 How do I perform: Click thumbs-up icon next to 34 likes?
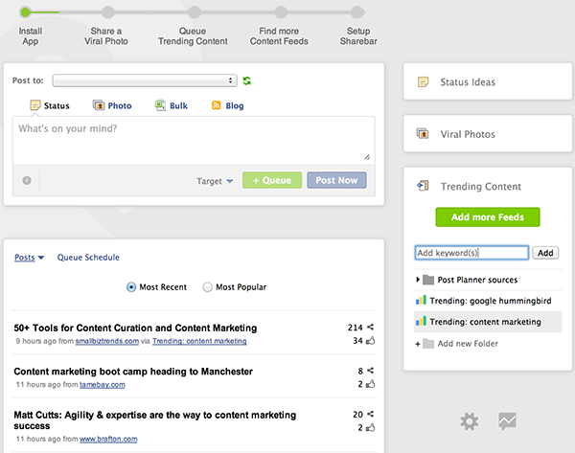coord(371,341)
